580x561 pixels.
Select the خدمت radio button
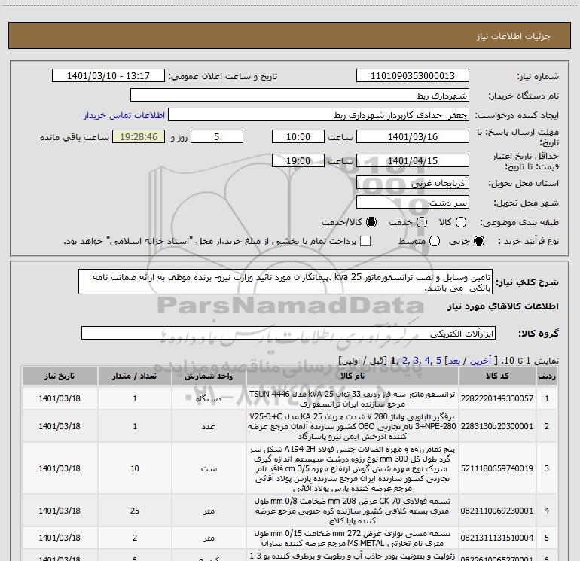pos(422,222)
